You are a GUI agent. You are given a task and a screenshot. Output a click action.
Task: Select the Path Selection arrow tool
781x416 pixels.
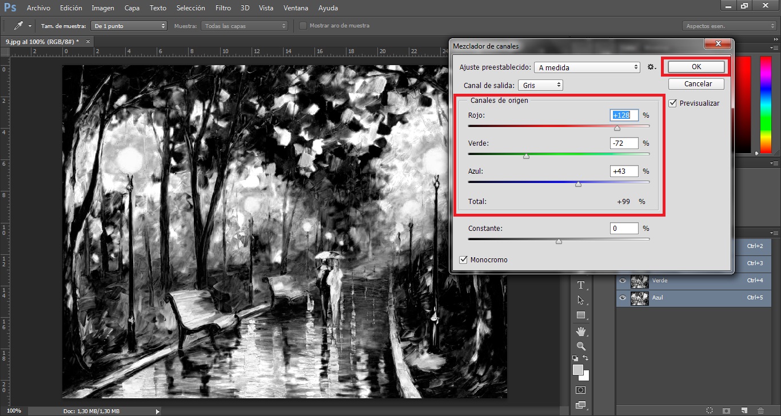[x=581, y=300]
